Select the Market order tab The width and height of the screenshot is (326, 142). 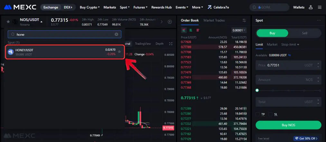tap(272, 45)
